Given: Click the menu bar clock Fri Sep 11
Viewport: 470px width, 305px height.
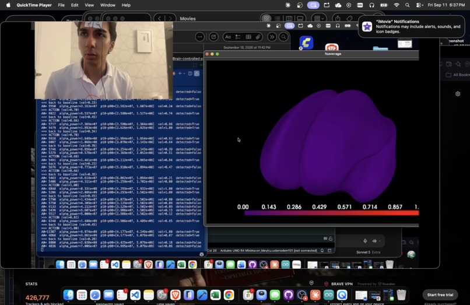Looking at the screenshot, I should [x=446, y=5].
